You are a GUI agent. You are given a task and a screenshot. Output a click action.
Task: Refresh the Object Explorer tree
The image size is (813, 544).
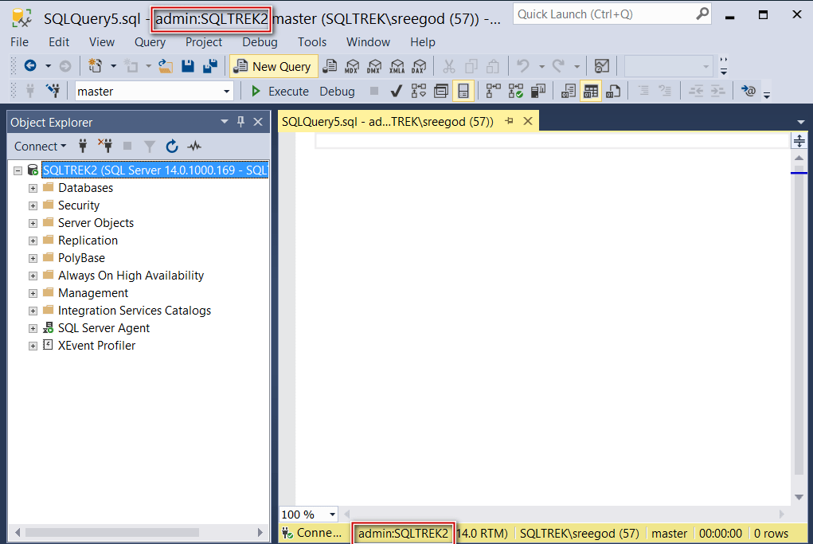[172, 146]
